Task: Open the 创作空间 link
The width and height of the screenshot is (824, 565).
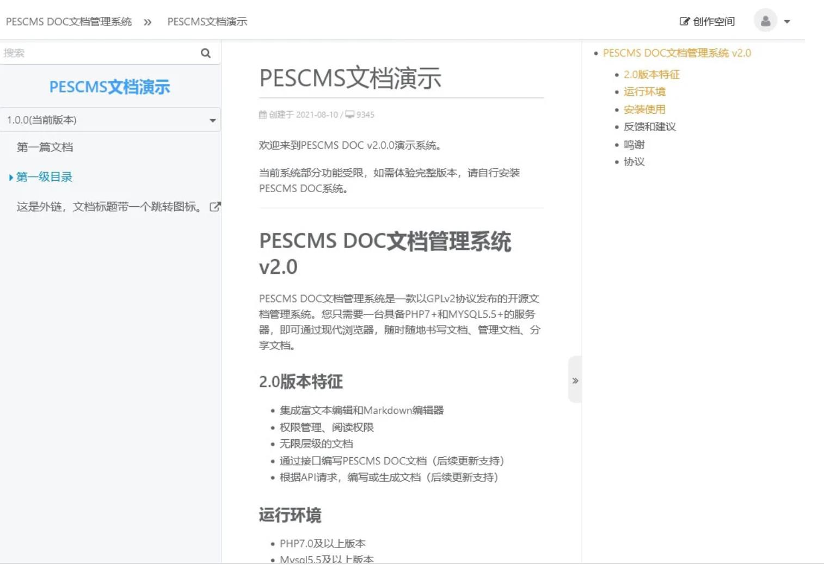Action: click(x=706, y=21)
